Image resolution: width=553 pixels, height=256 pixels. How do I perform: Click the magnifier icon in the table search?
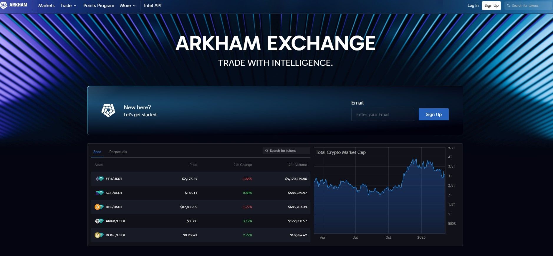(x=267, y=151)
